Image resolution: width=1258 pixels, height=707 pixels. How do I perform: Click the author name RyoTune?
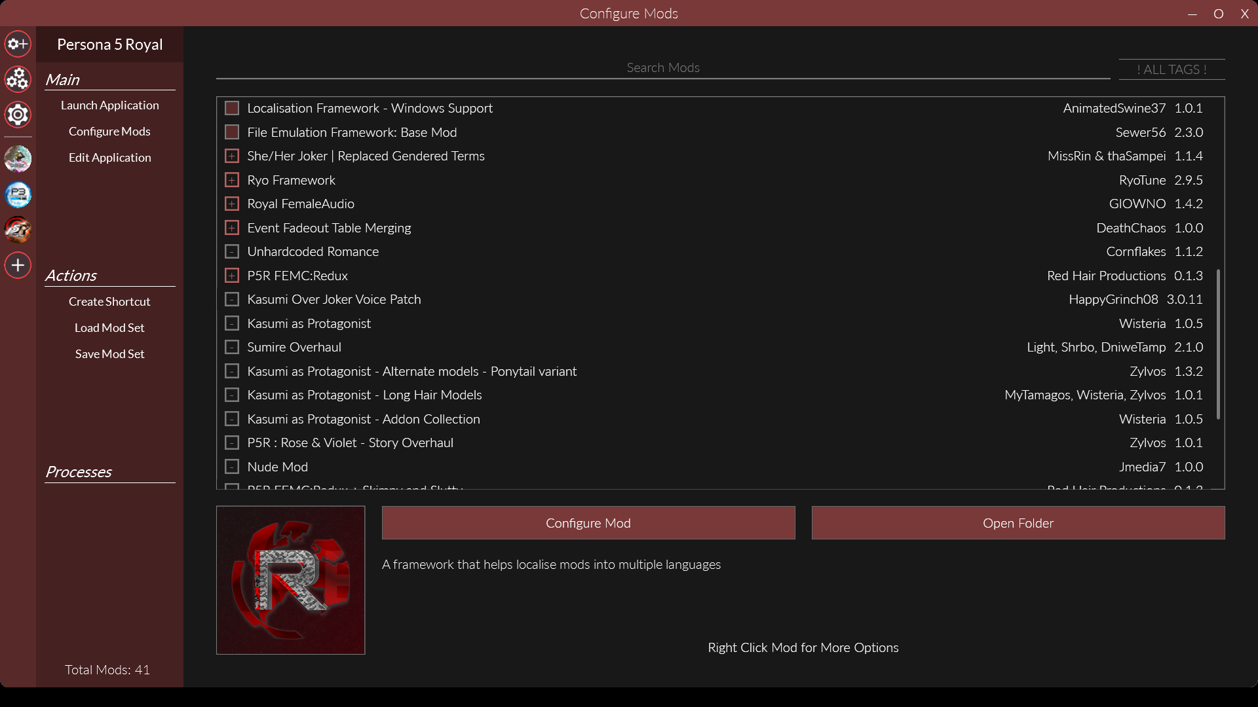pyautogui.click(x=1143, y=180)
